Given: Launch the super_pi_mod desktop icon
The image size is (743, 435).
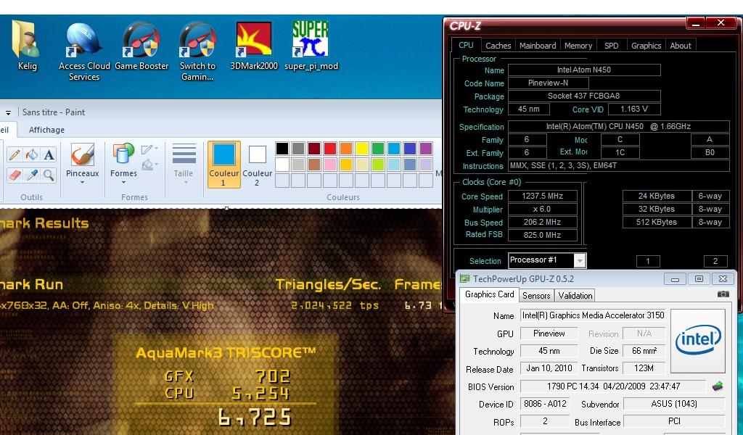Looking at the screenshot, I should 311,46.
